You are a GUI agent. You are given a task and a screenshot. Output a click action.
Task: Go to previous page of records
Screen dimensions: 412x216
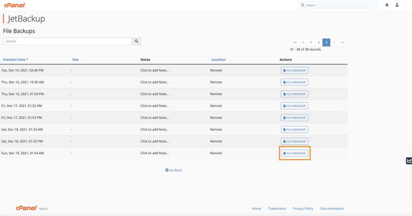[x=303, y=42]
